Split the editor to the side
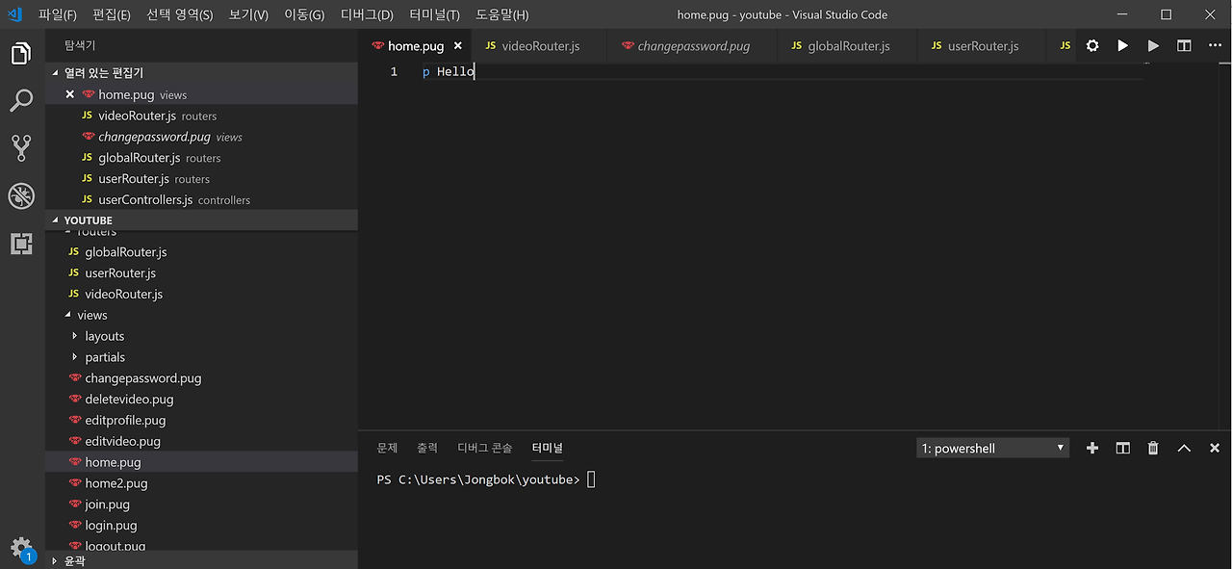Screen dimensions: 1232x569 (x=1184, y=45)
